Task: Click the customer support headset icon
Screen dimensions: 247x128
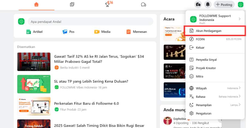Action: click(198, 5)
